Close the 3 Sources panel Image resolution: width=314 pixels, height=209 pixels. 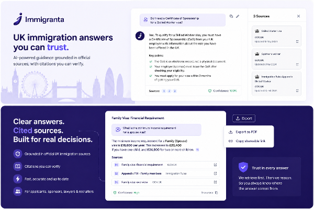click(x=298, y=16)
